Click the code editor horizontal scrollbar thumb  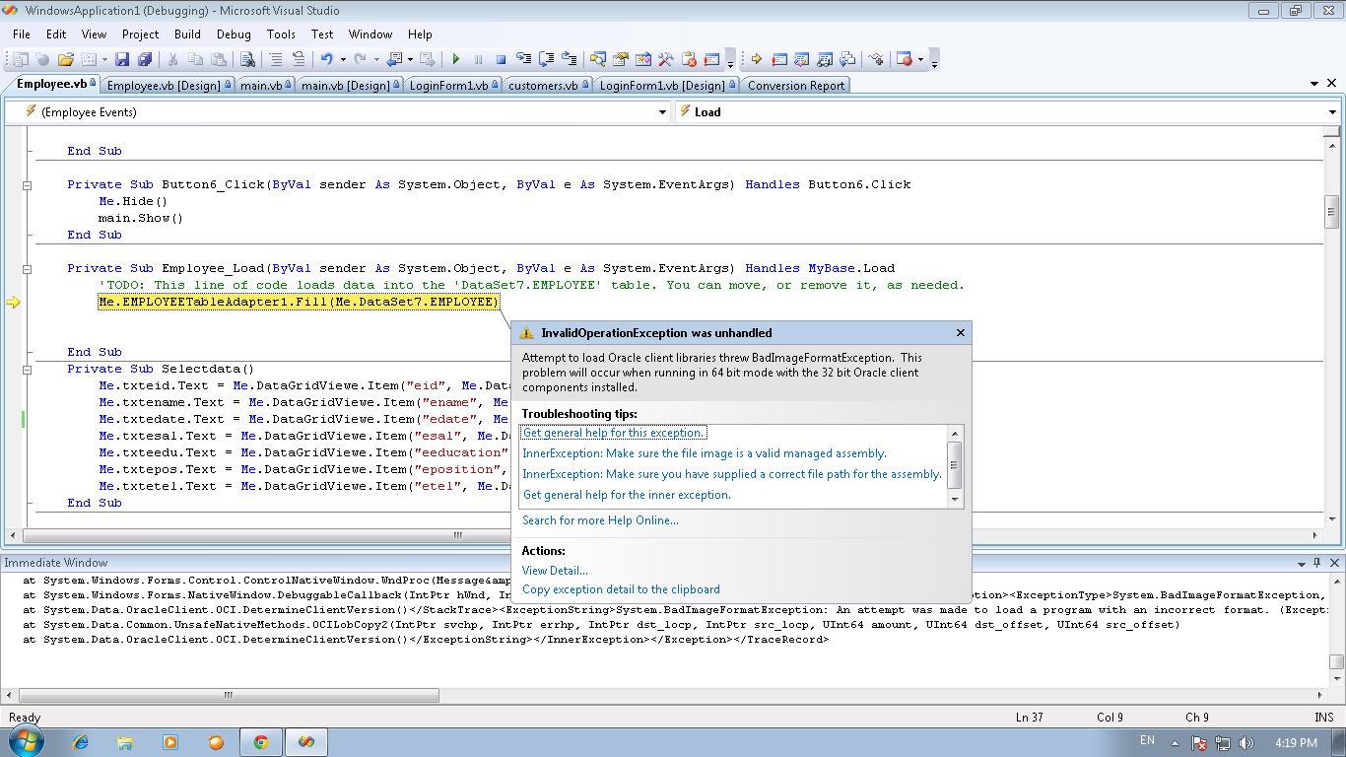click(x=456, y=535)
